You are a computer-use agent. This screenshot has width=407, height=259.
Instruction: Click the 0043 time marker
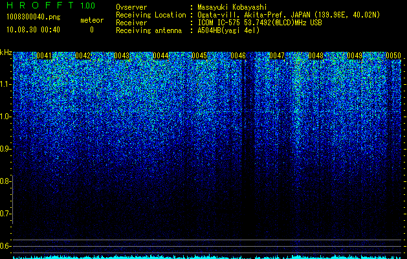pyautogui.click(x=122, y=56)
